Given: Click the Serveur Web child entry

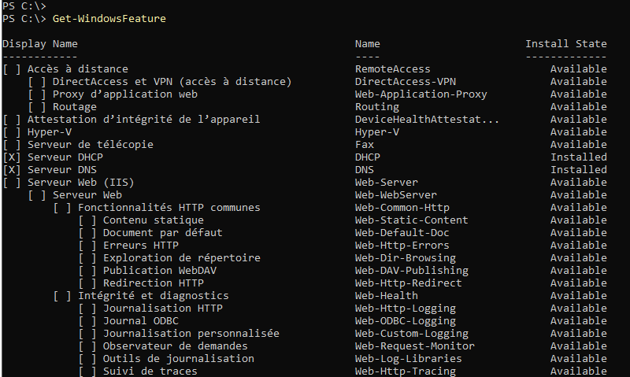Looking at the screenshot, I should [87, 195].
